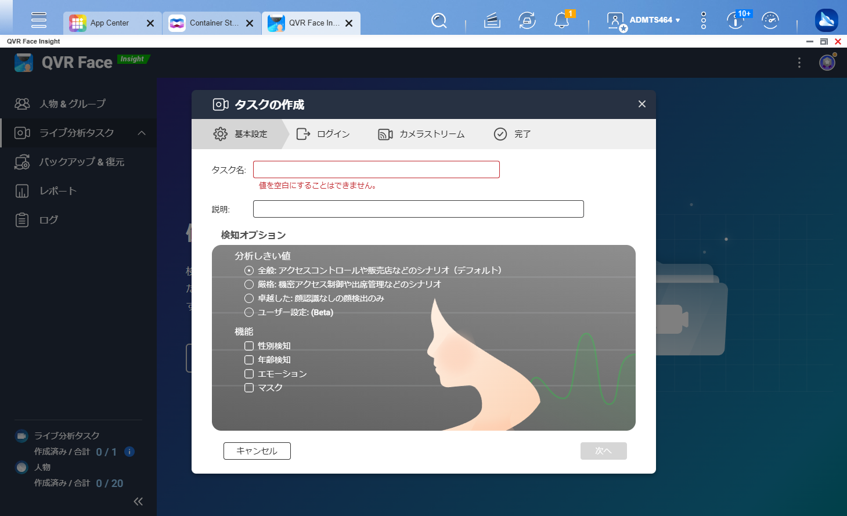
Task: Open the QVR Face profile avatar icon
Action: click(827, 63)
